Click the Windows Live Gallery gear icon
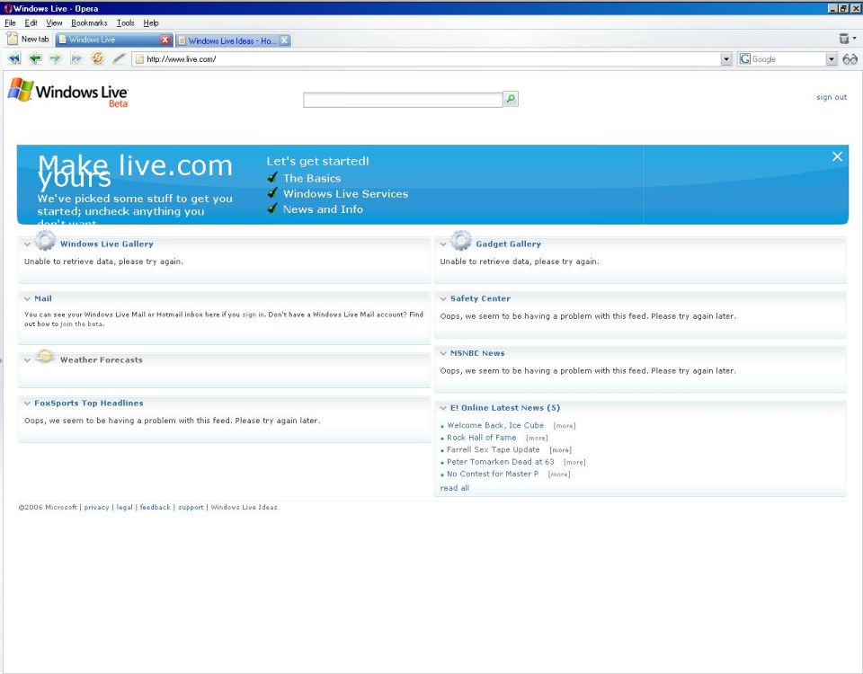This screenshot has height=674, width=863. click(x=45, y=241)
